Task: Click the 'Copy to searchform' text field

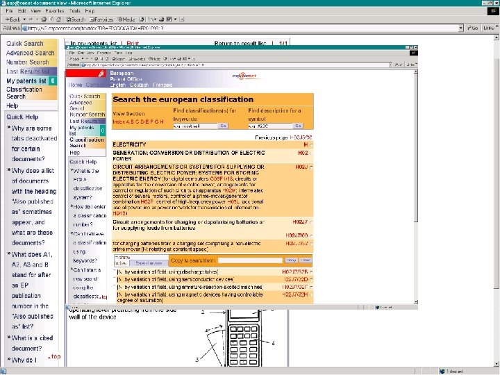Action: [x=250, y=260]
